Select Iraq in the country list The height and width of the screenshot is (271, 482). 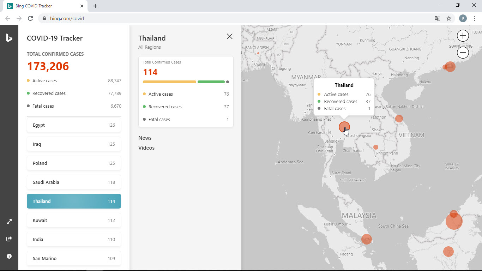point(74,144)
